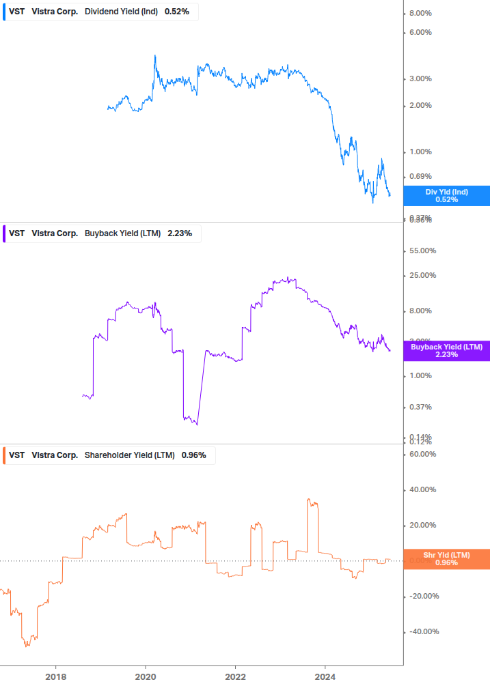Click the -40.00% tick on shareholder yield axis
The width and height of the screenshot is (490, 686).
point(424,632)
